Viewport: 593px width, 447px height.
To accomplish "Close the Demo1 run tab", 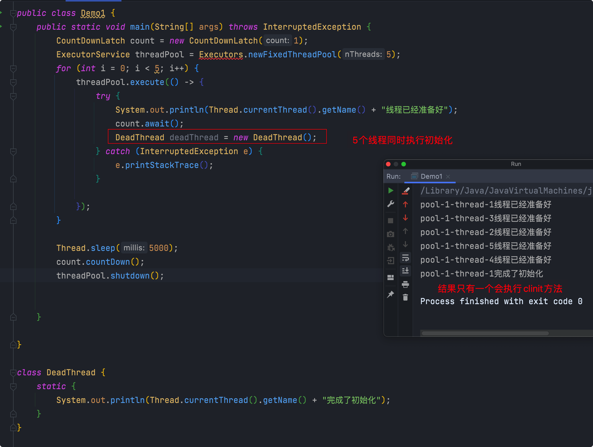I will tap(448, 176).
